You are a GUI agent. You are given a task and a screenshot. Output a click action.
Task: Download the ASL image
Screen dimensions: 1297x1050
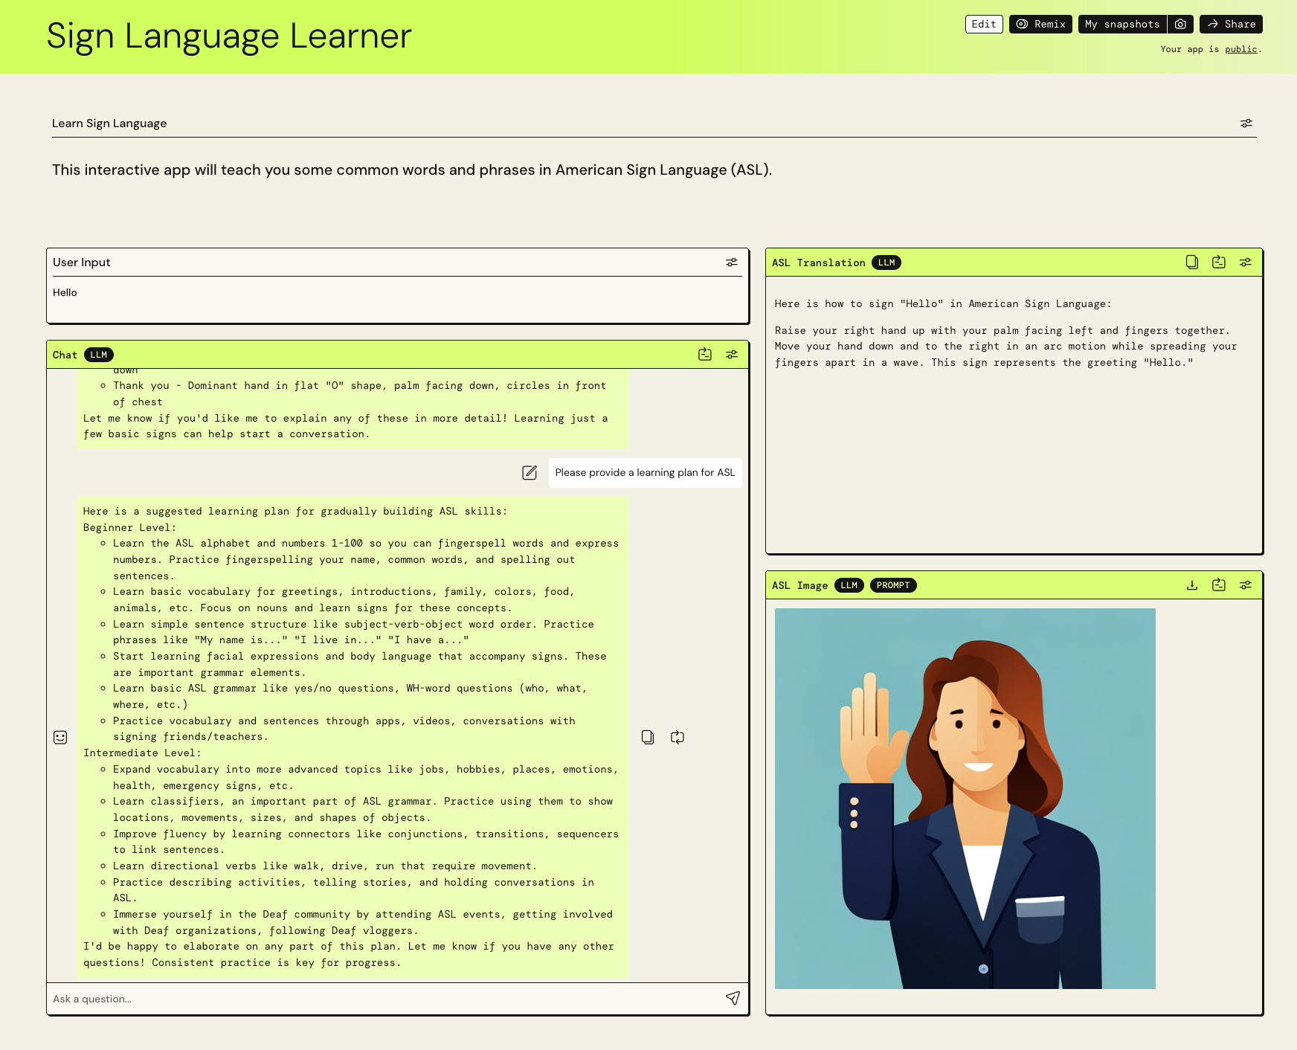coord(1191,585)
